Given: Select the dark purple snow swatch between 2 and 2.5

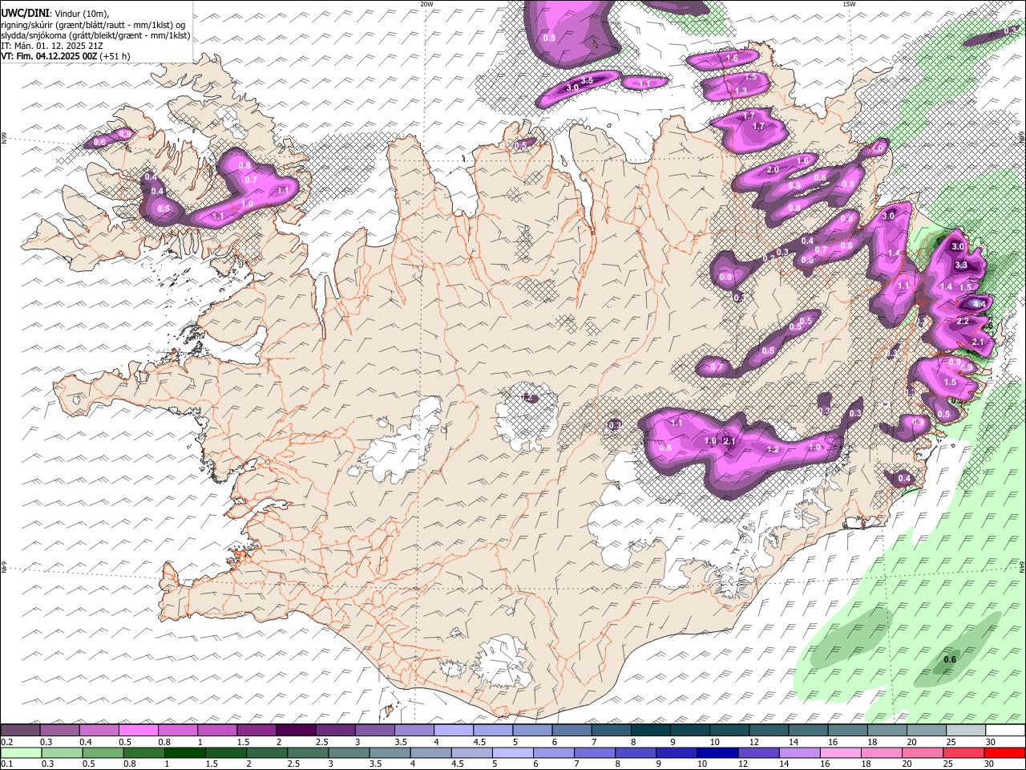Looking at the screenshot, I should 295,731.
